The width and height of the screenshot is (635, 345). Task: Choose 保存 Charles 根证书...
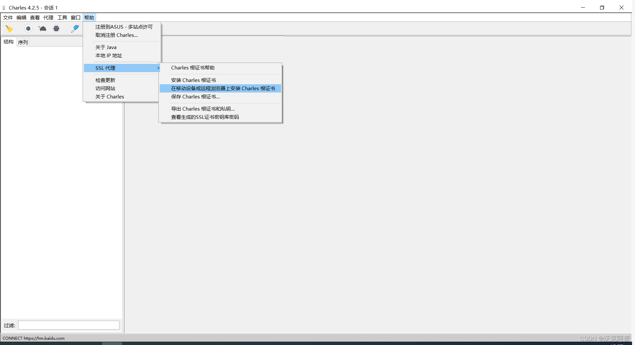[220, 96]
